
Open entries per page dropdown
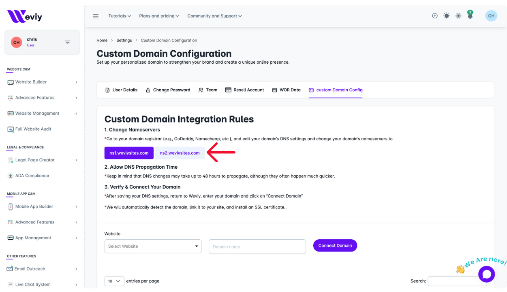click(x=114, y=281)
